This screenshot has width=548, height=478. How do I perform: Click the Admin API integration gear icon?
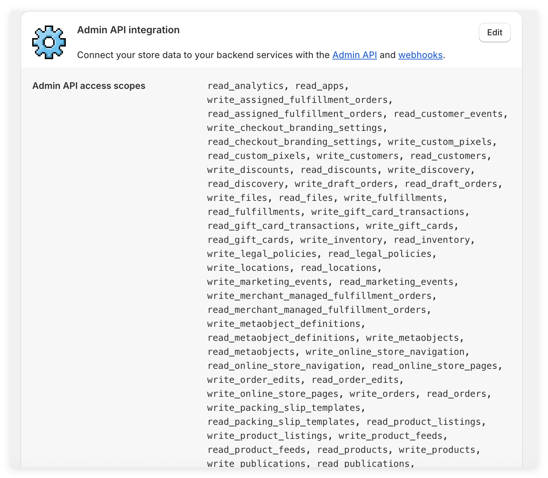click(49, 42)
